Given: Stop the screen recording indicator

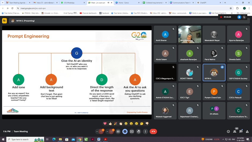Looking at the screenshot, I should (x=239, y=17).
